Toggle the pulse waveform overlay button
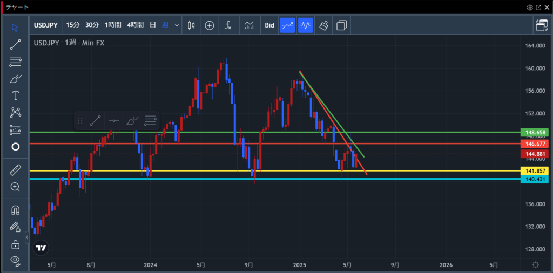This screenshot has width=553, height=273. click(x=306, y=25)
